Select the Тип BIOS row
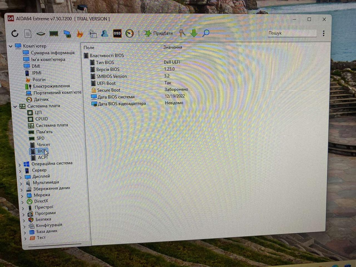Image resolution: width=356 pixels, height=267 pixels. pos(105,62)
